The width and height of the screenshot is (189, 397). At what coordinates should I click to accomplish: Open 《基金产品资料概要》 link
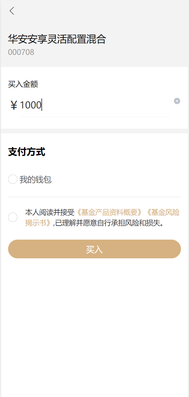point(109,213)
